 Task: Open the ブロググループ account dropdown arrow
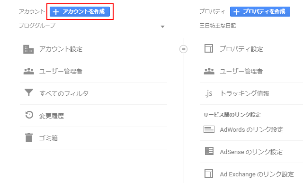[162, 27]
